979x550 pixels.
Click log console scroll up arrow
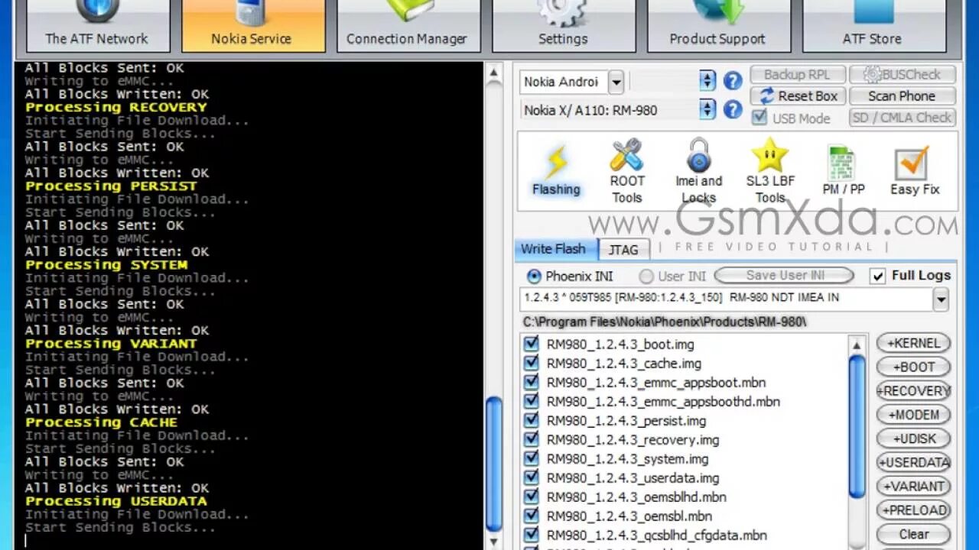pos(494,73)
